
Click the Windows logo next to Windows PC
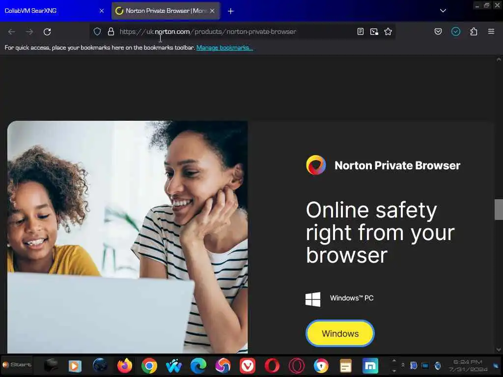click(x=313, y=299)
